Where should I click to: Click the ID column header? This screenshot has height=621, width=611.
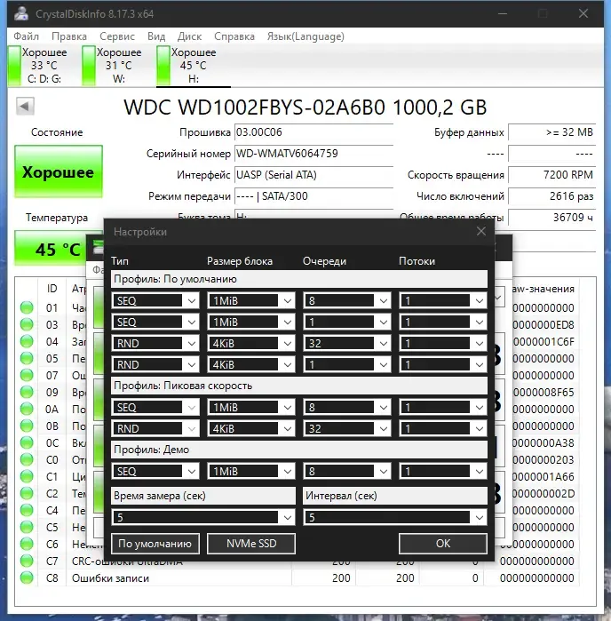[x=52, y=289]
